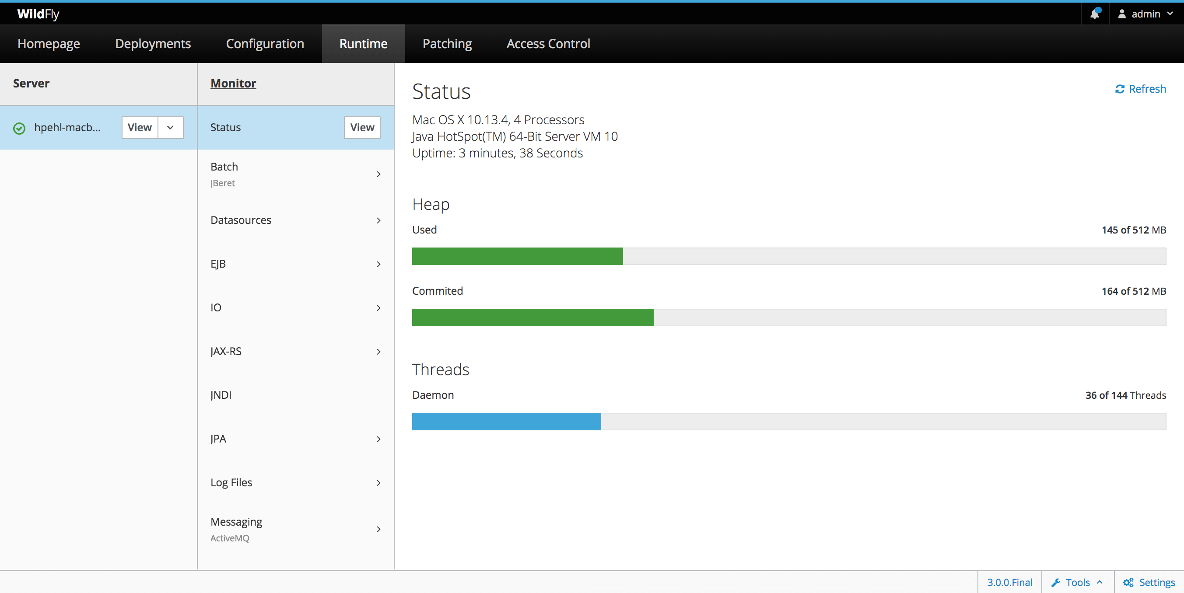Viewport: 1184px width, 593px height.
Task: Expand the JPA chevron
Action: point(378,439)
